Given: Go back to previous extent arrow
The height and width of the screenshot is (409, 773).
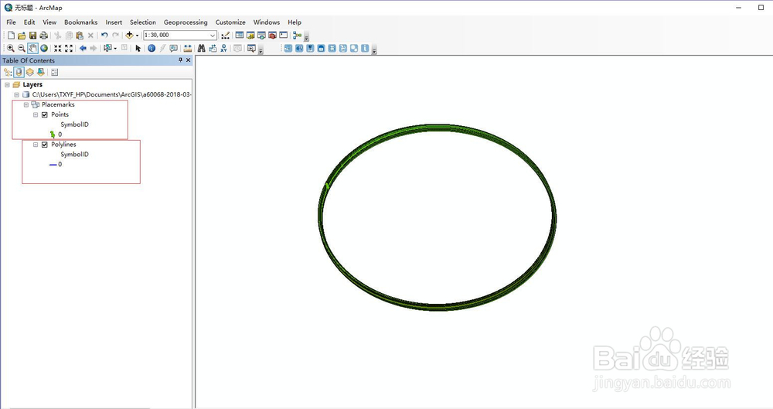Looking at the screenshot, I should pyautogui.click(x=83, y=49).
